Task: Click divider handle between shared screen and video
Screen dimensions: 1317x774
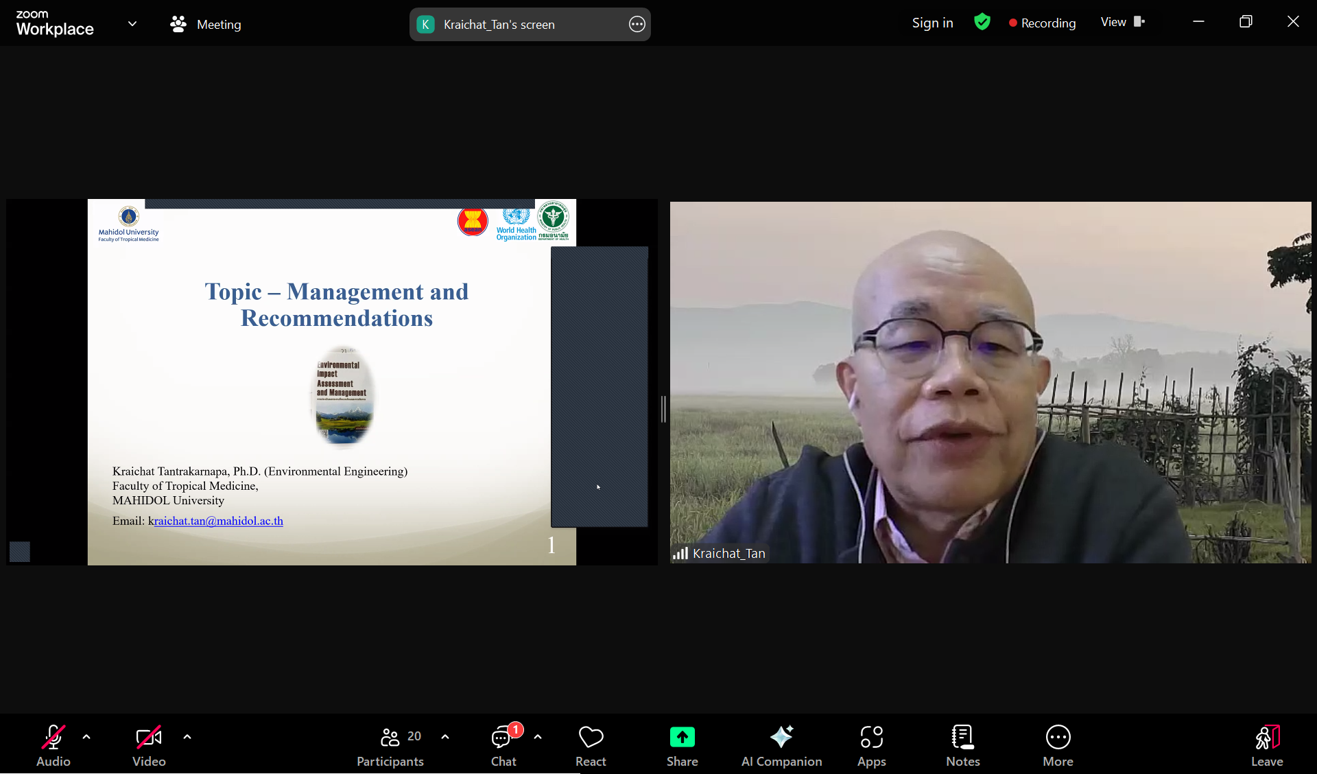Action: pos(663,409)
